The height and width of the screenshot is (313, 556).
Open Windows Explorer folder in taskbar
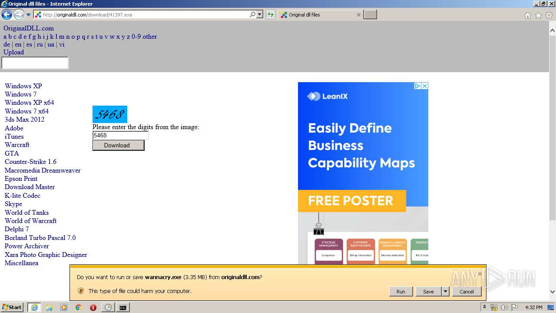pos(49,307)
